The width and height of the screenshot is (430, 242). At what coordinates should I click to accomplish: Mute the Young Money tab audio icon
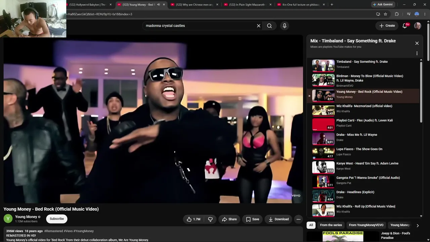[x=159, y=5]
